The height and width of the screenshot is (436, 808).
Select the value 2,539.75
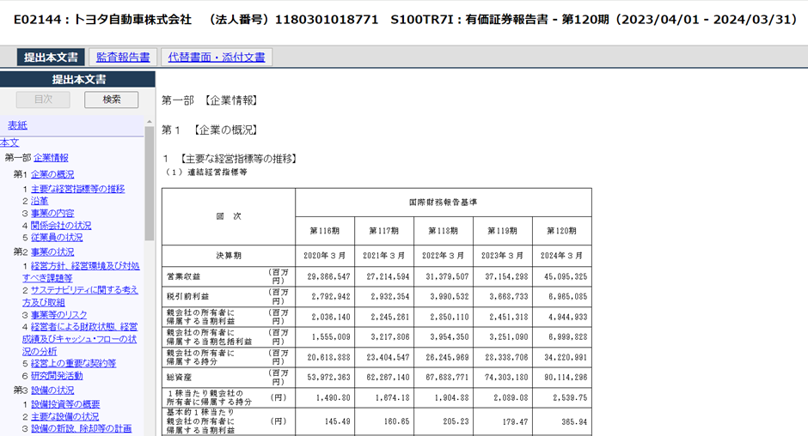point(570,397)
